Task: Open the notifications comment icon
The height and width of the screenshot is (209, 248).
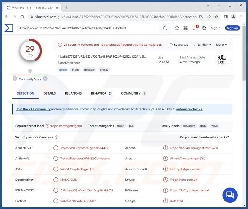Action: (x=195, y=28)
